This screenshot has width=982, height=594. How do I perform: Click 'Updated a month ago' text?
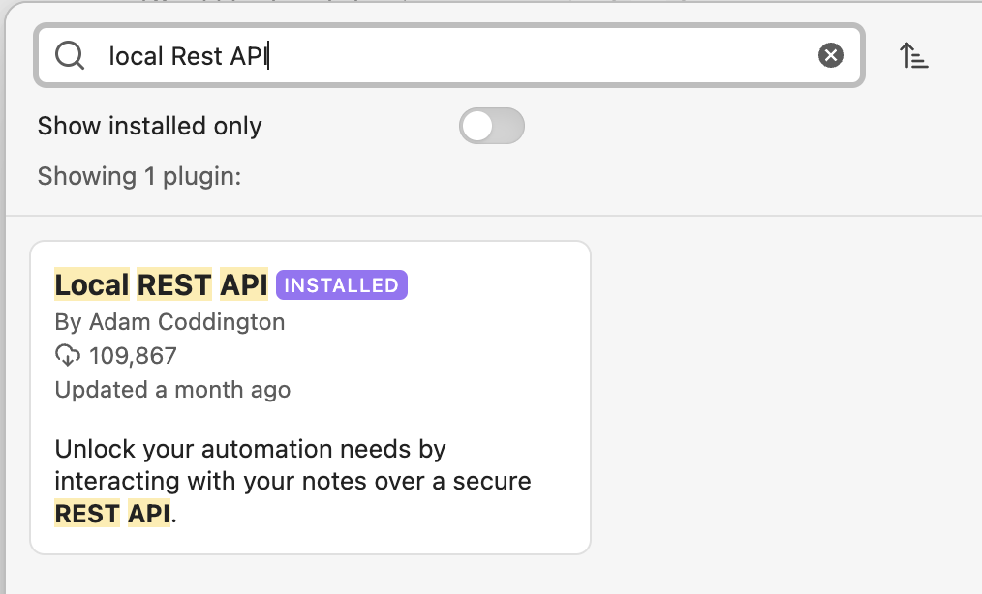click(x=172, y=389)
